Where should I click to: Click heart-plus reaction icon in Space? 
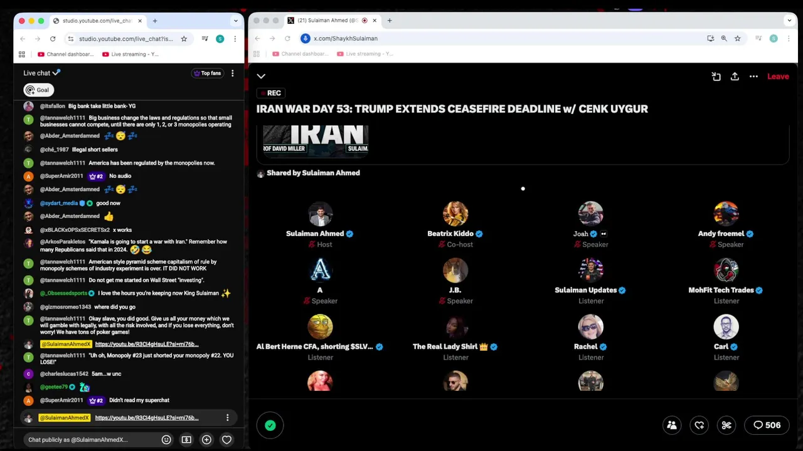point(699,425)
